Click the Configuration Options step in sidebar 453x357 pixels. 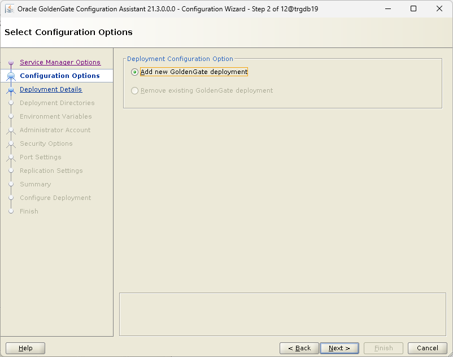(59, 76)
